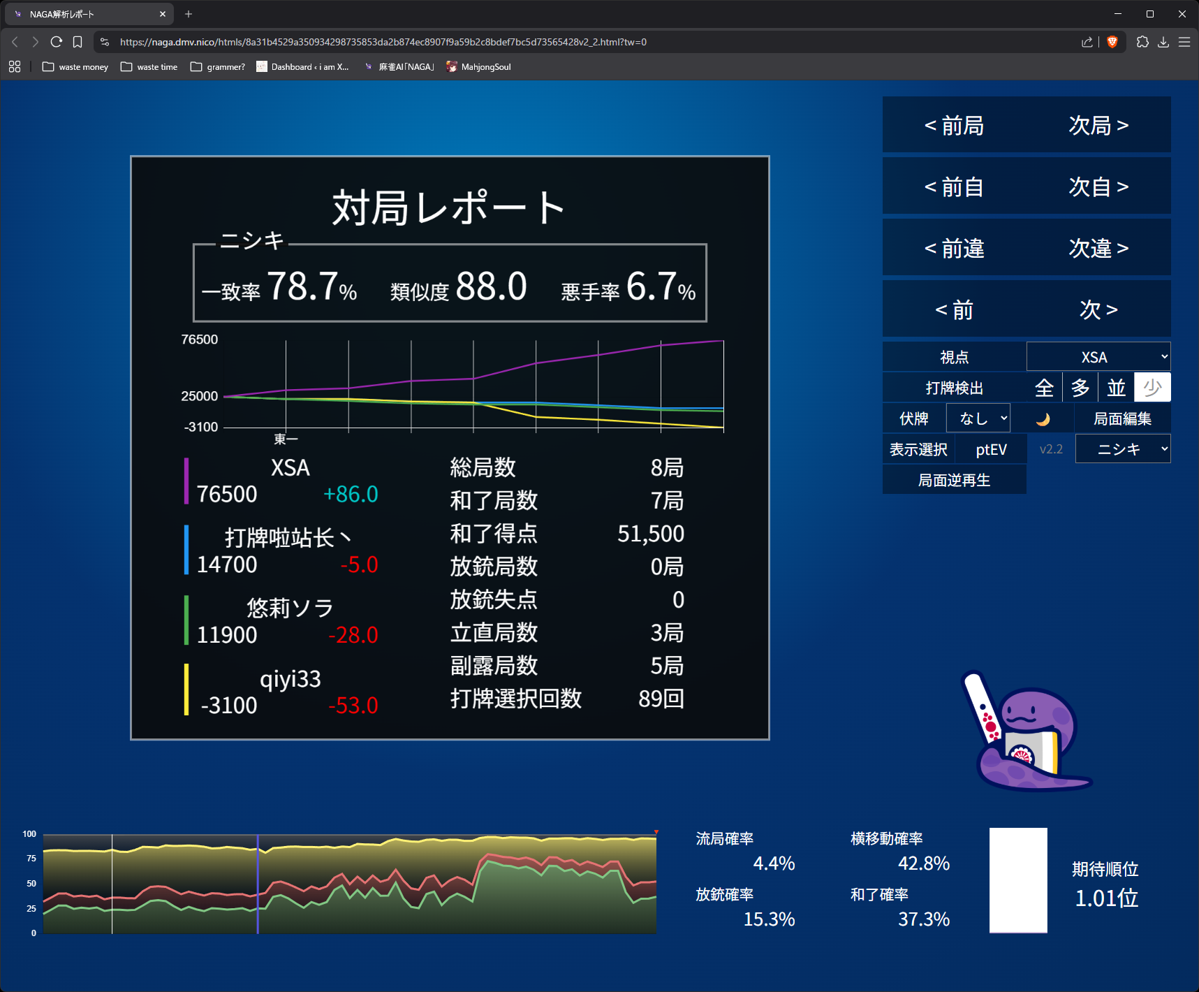Select the 全 discard detection option
1199x992 pixels.
pos(1044,388)
